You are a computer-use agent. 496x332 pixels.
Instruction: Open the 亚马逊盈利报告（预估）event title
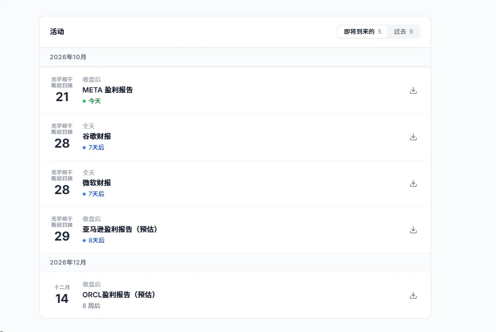click(x=120, y=229)
